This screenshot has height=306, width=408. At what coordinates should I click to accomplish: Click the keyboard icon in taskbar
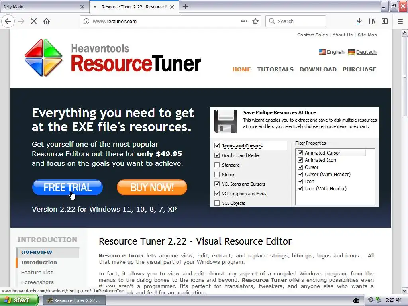(x=356, y=300)
